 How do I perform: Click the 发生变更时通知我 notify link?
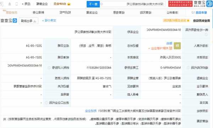(x=176, y=21)
